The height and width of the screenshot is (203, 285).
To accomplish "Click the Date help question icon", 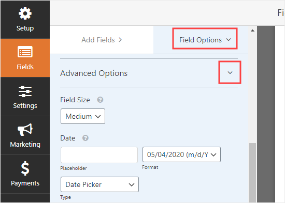I will click(85, 138).
